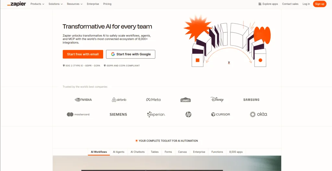Viewport: 332px width, 171px height.
Task: Click the shield icon beside GDPR AND CCPA
Action: pyautogui.click(x=105, y=66)
